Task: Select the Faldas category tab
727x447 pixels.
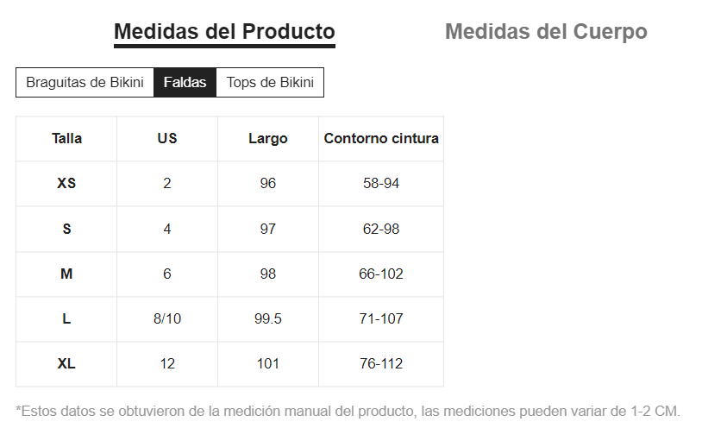Action: click(185, 83)
